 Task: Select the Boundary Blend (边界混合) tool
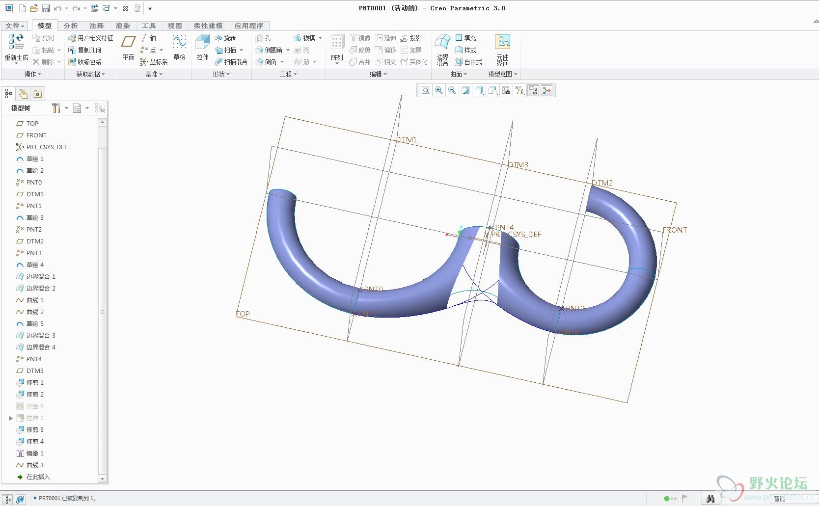(x=442, y=50)
